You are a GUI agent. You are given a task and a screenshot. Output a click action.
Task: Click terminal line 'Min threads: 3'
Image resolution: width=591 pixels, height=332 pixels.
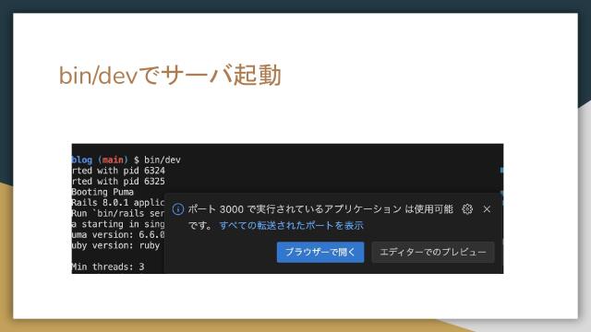coord(108,267)
